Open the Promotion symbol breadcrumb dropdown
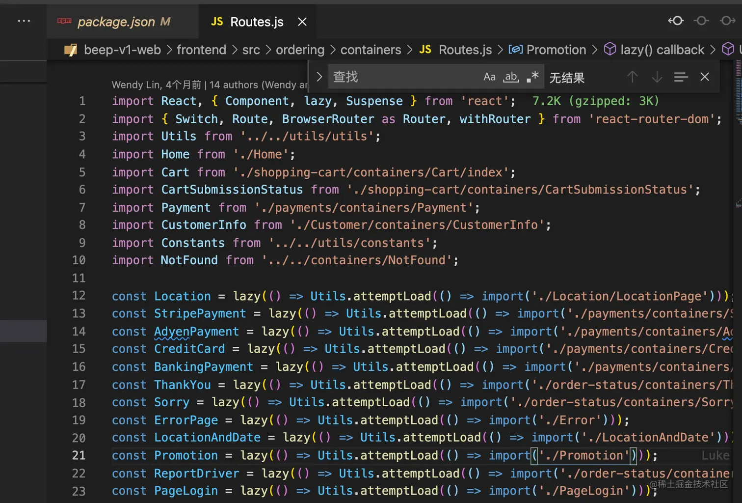This screenshot has height=503, width=742. point(556,50)
